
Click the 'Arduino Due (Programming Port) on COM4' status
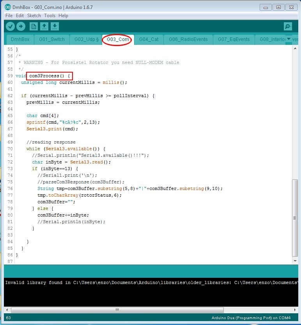point(251,318)
